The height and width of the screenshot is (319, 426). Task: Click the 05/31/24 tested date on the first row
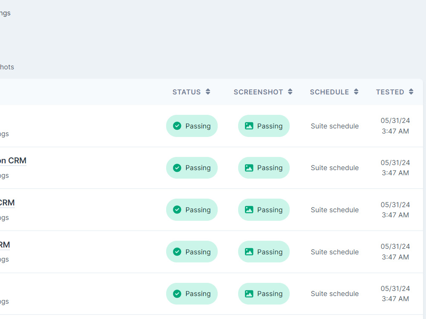(x=395, y=120)
